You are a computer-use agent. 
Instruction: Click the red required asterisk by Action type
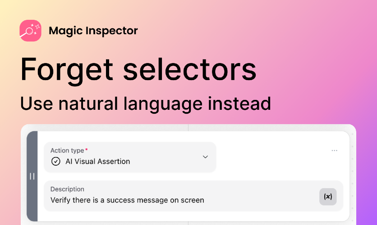point(87,150)
